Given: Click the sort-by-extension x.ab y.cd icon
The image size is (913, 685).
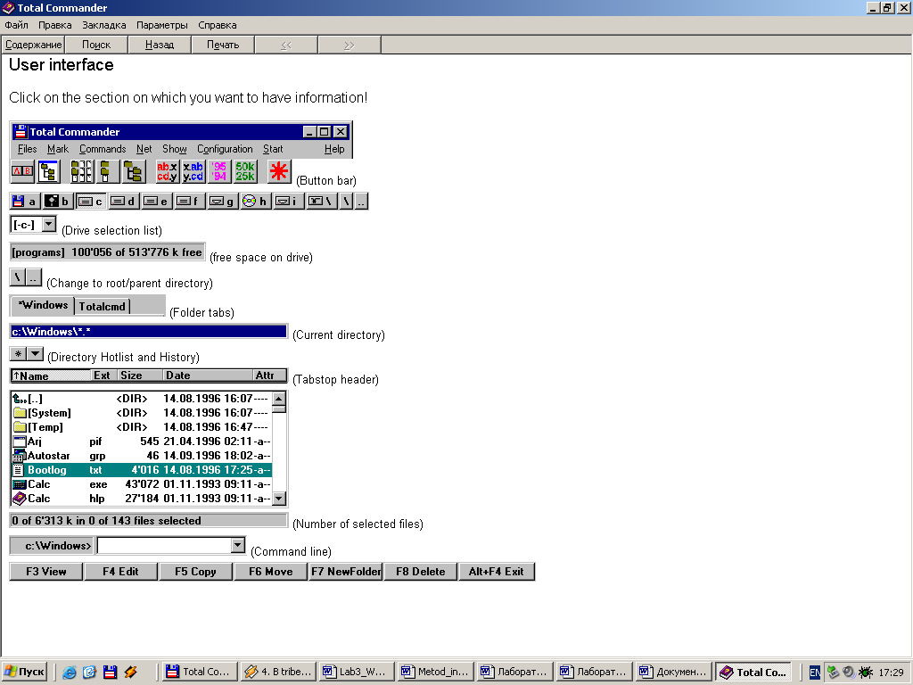Looking at the screenshot, I should pos(193,172).
